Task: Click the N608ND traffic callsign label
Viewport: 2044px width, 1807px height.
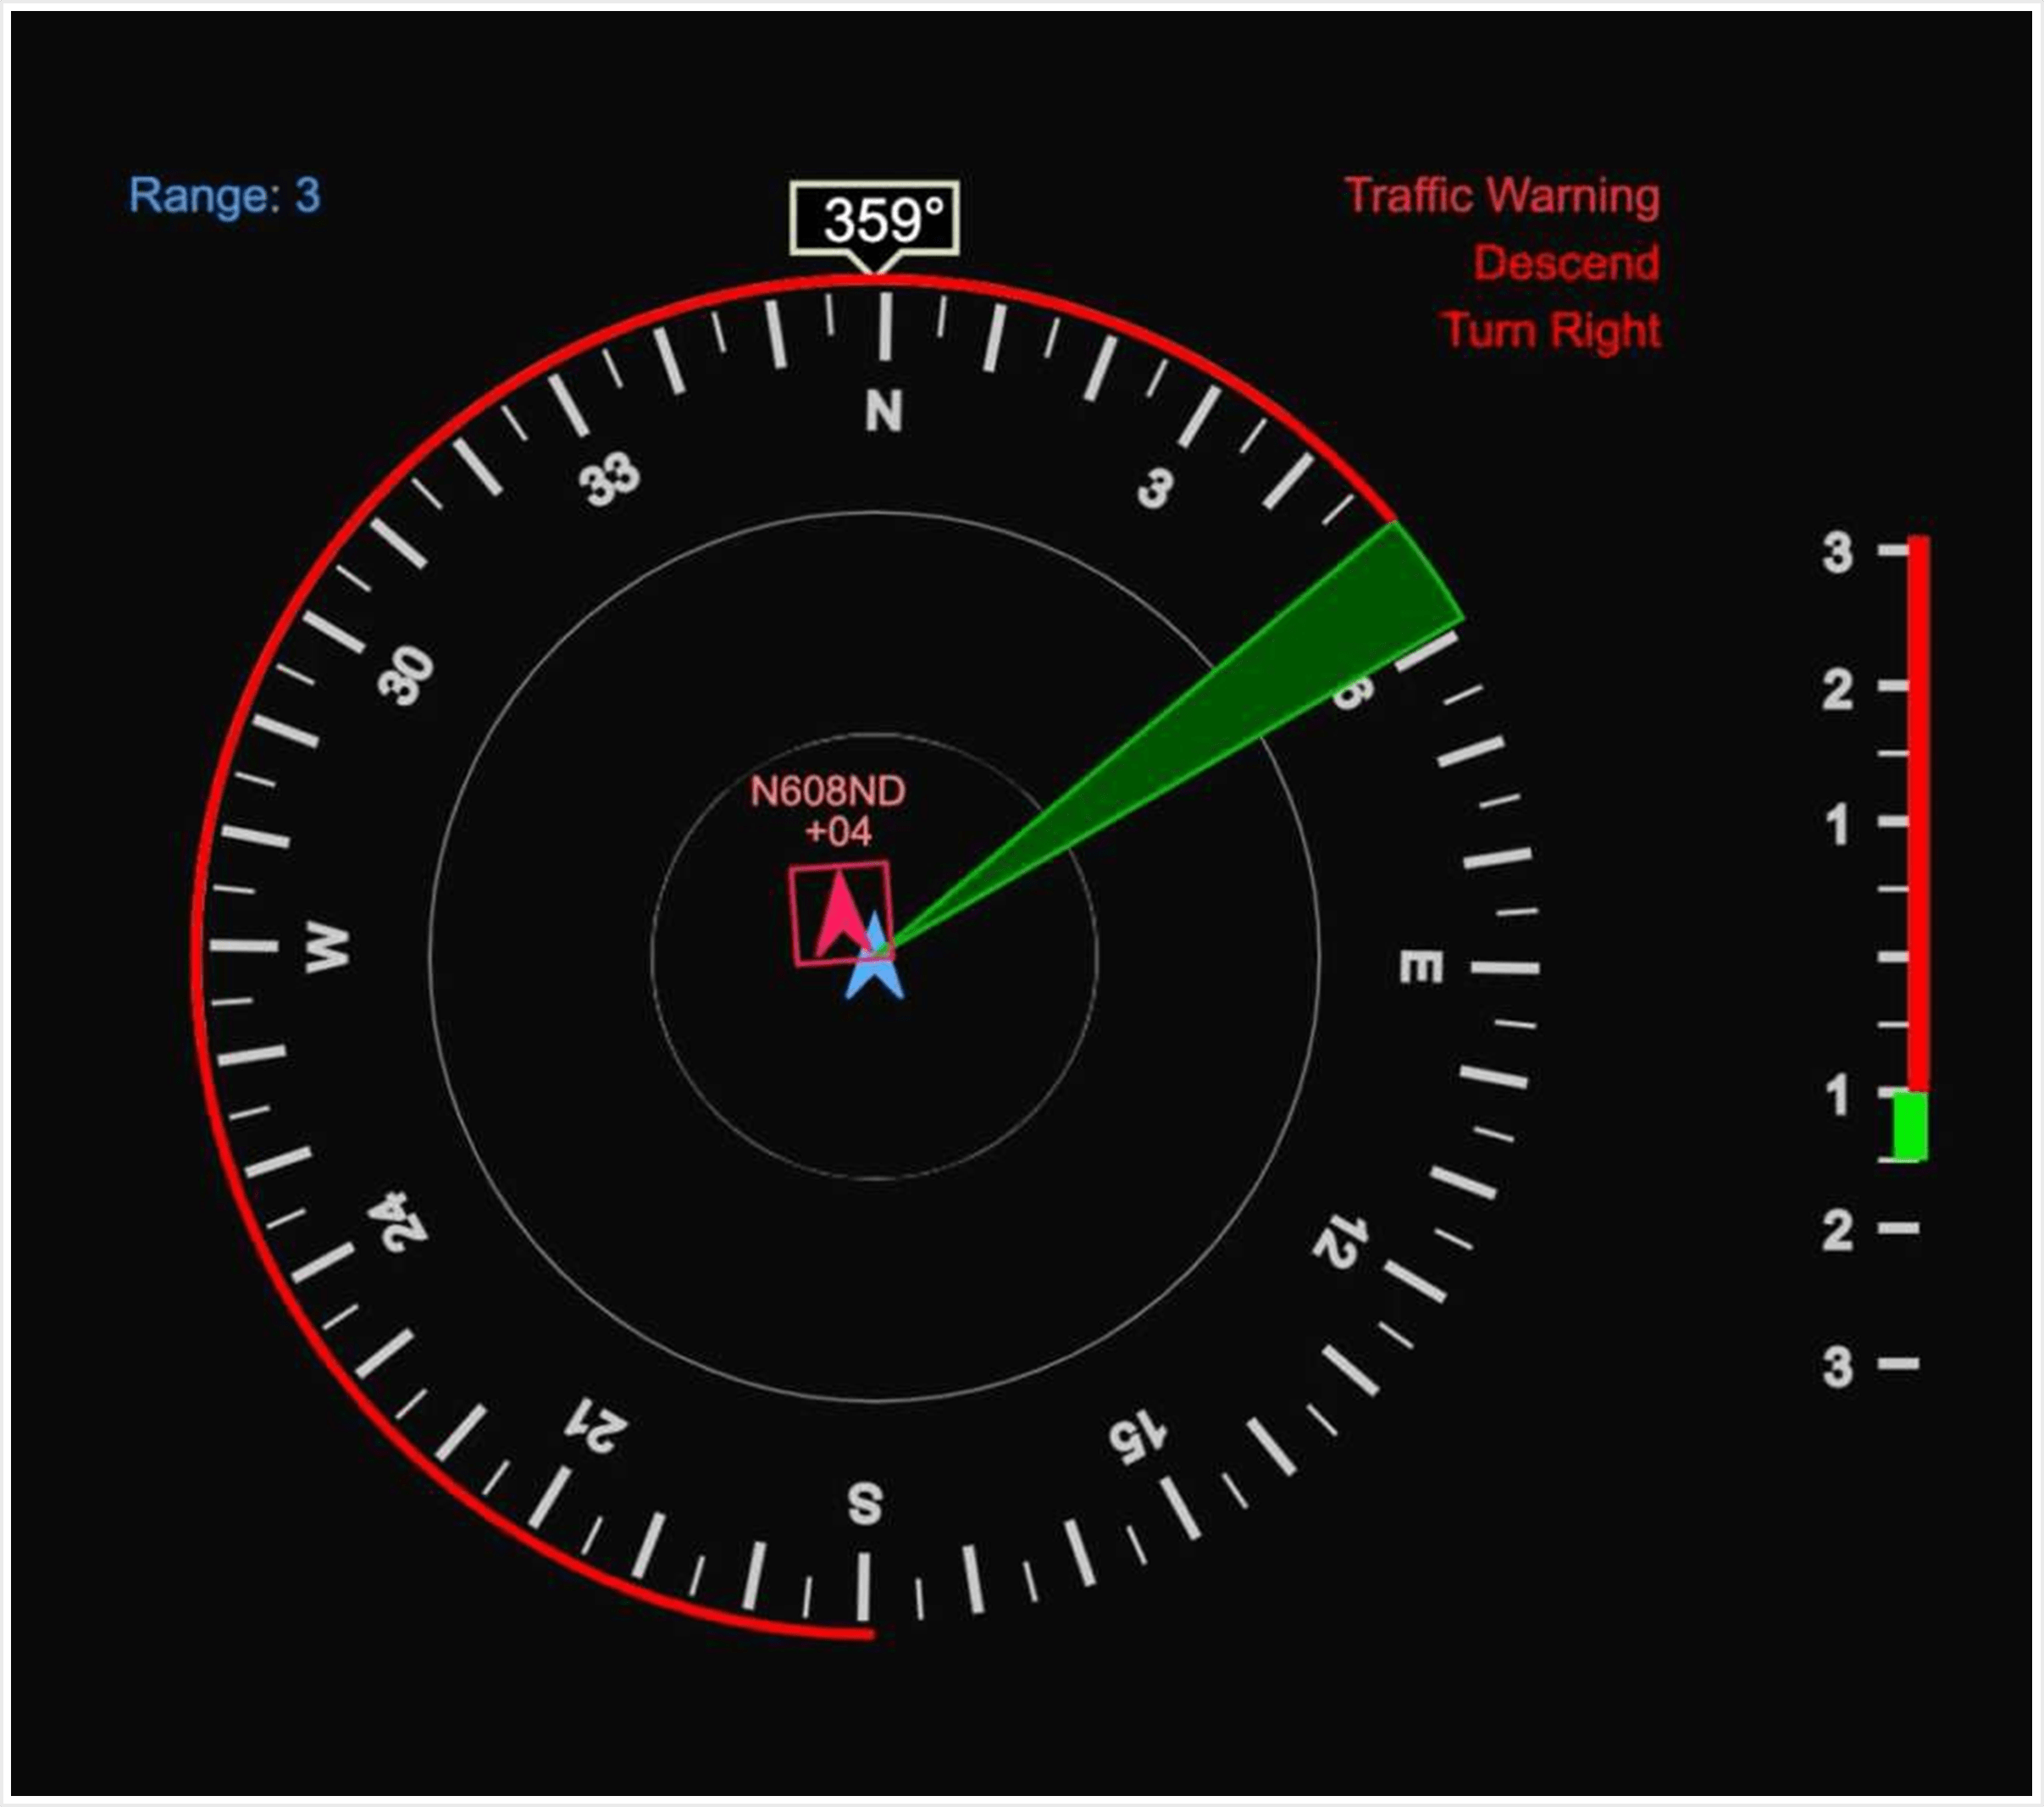Action: tap(828, 792)
